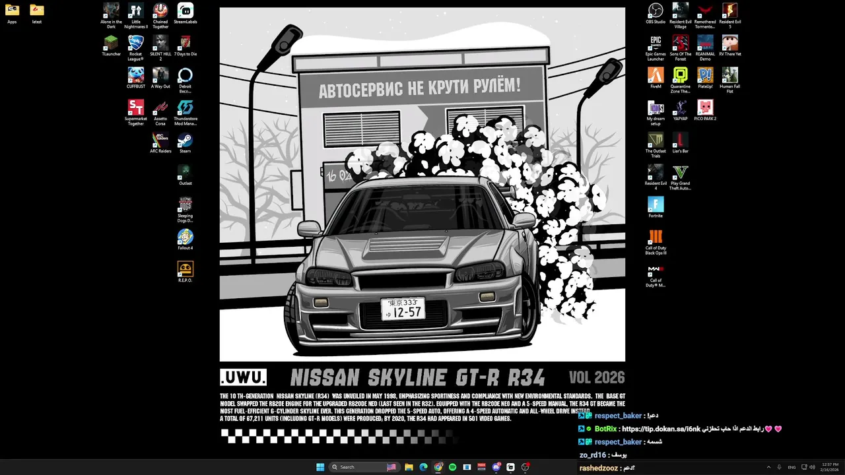Select the Fortnite desktop shortcut
Screen dimensions: 845x475
(x=656, y=207)
